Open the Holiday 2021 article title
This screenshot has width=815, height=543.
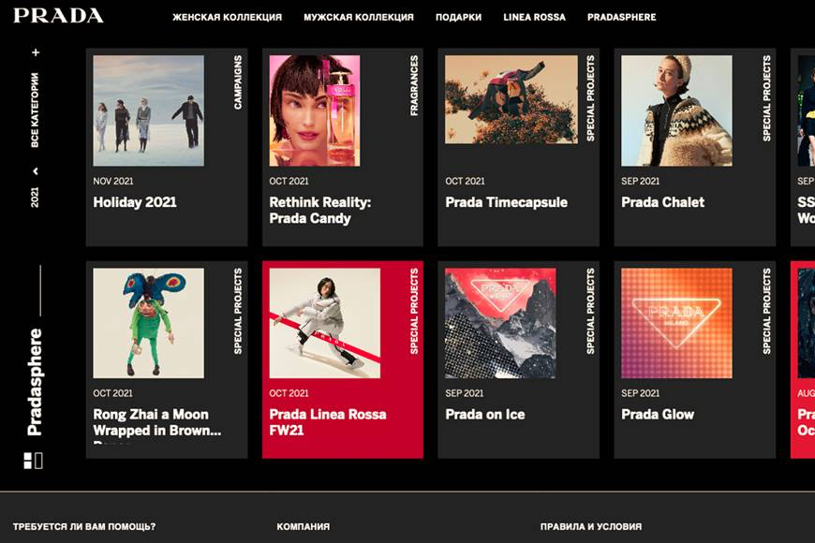click(135, 202)
